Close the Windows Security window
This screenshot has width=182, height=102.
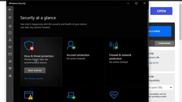coord(144,3)
